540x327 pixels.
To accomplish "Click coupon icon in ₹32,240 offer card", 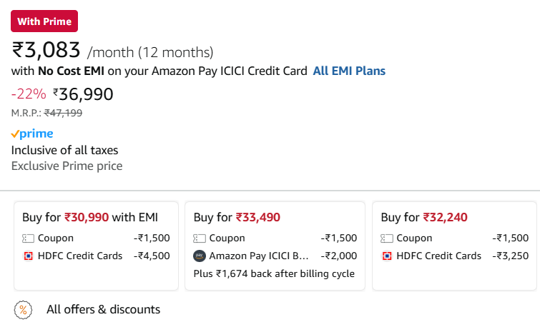I will coord(387,238).
